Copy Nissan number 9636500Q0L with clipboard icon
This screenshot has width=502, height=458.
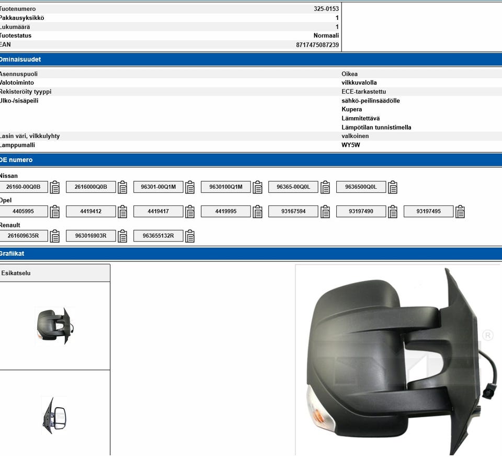point(393,187)
